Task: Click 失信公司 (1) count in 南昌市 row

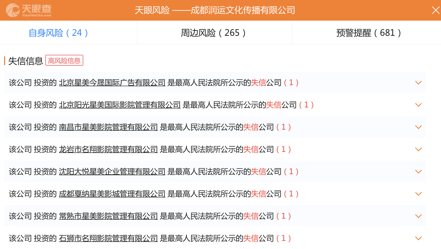Action: [267, 127]
